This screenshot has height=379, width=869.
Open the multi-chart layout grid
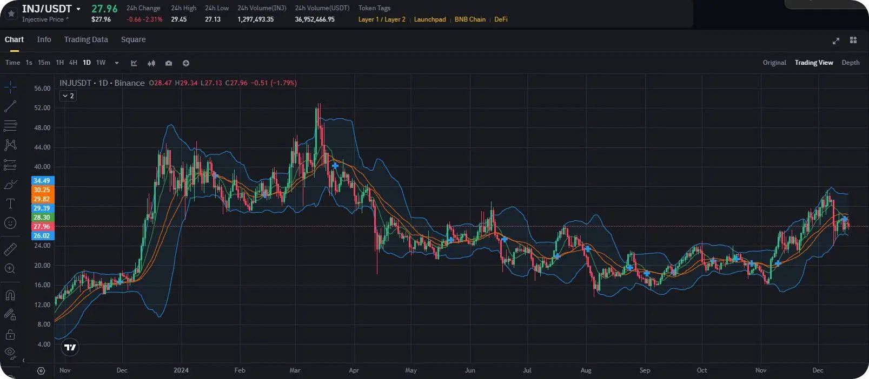pyautogui.click(x=853, y=40)
